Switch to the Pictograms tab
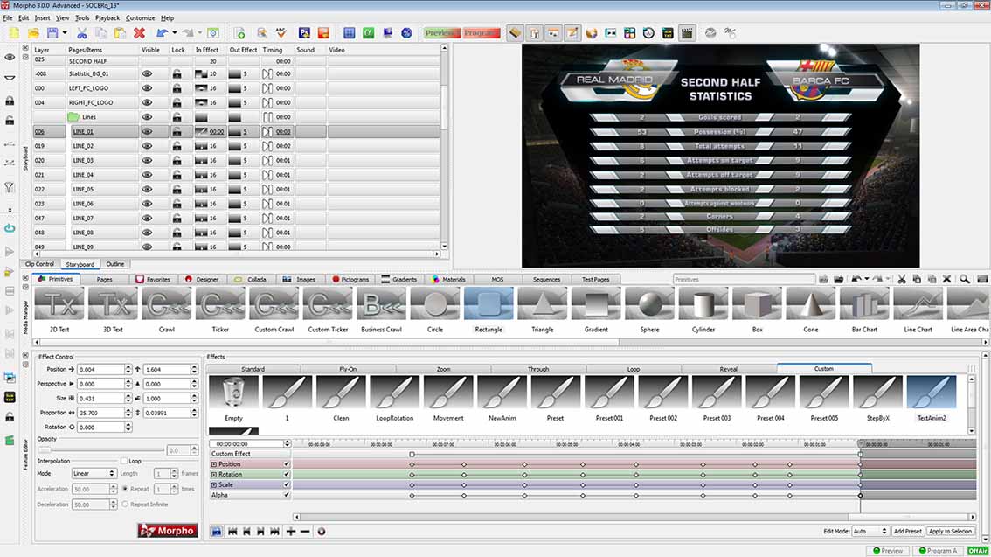This screenshot has height=557, width=991. coord(350,280)
